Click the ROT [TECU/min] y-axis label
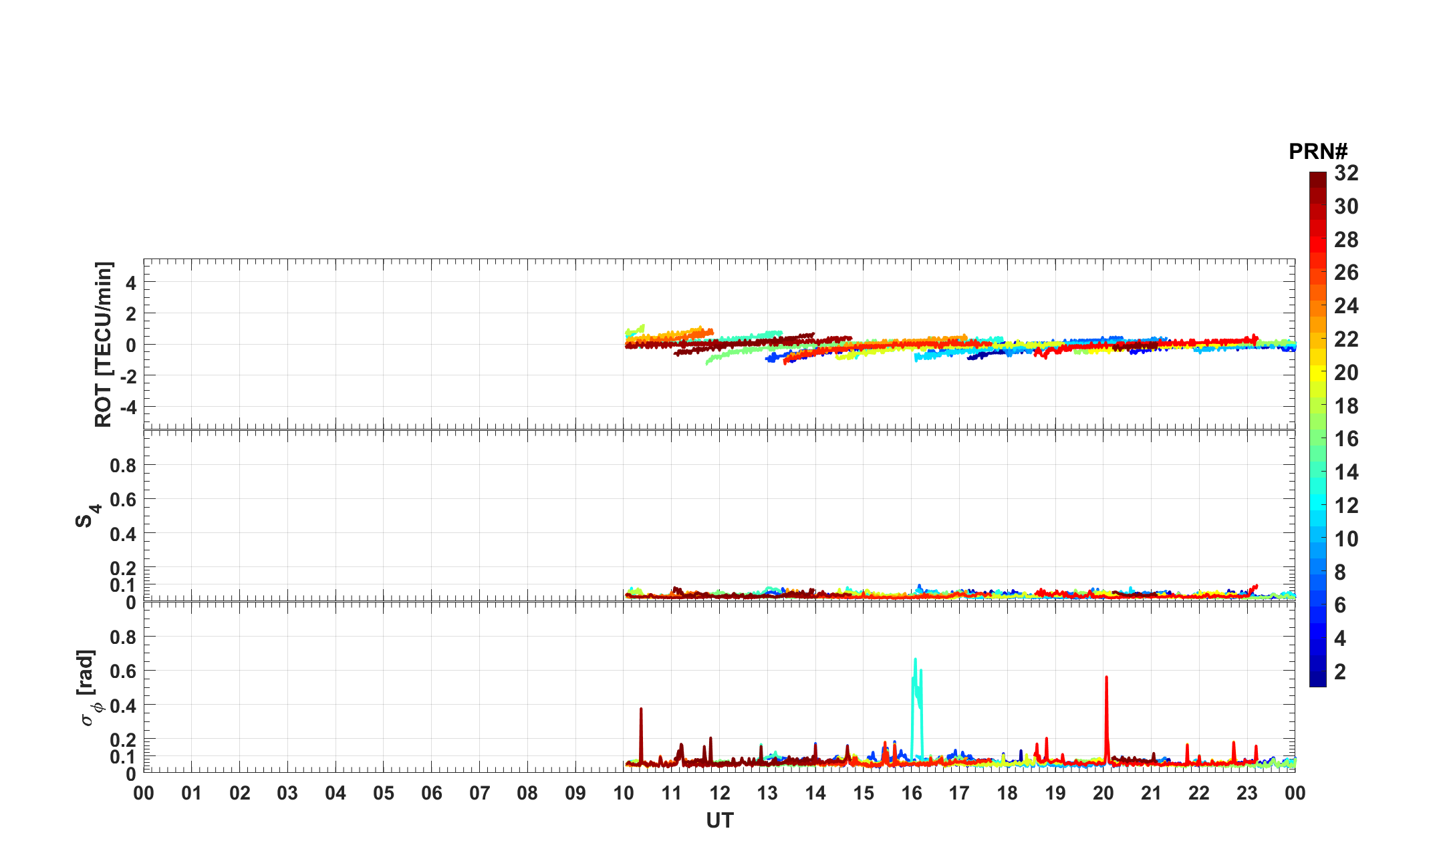The height and width of the screenshot is (859, 1439). tap(104, 345)
